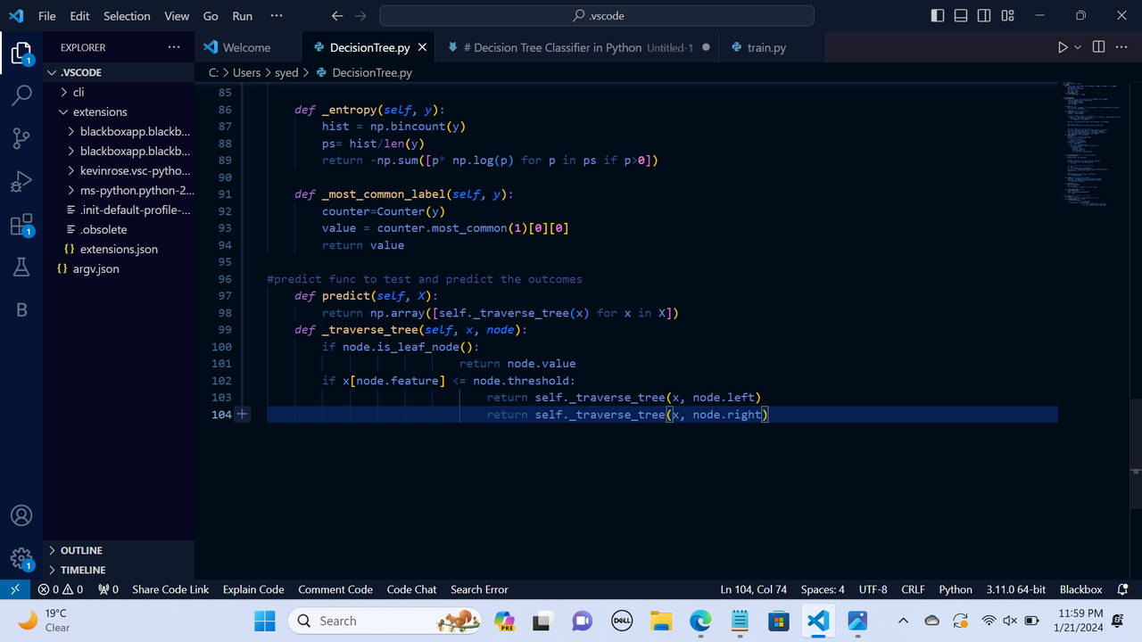This screenshot has width=1142, height=642.
Task: Open the View menu
Action: point(177,16)
